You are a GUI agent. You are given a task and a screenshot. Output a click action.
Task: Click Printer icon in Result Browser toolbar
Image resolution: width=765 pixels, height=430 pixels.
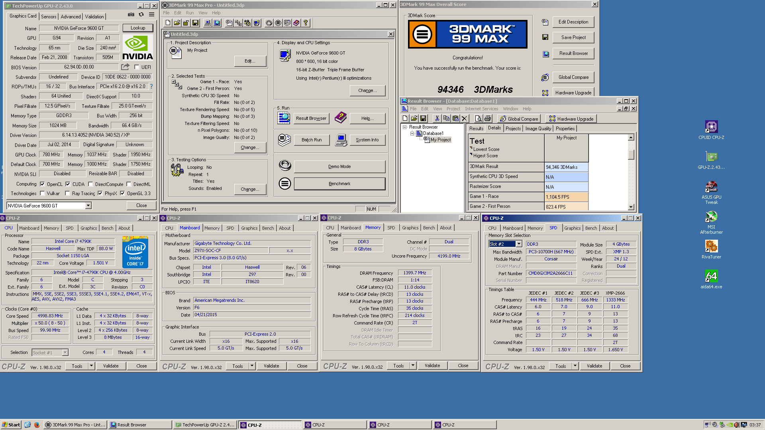(x=487, y=118)
